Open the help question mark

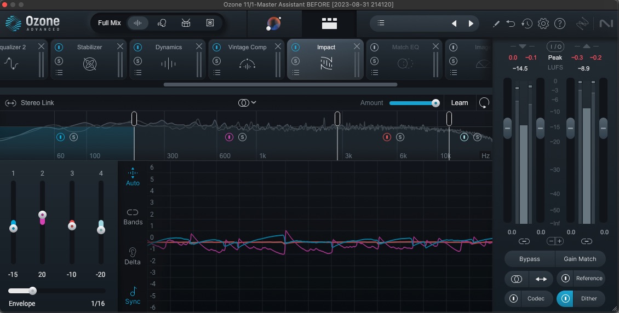[560, 24]
